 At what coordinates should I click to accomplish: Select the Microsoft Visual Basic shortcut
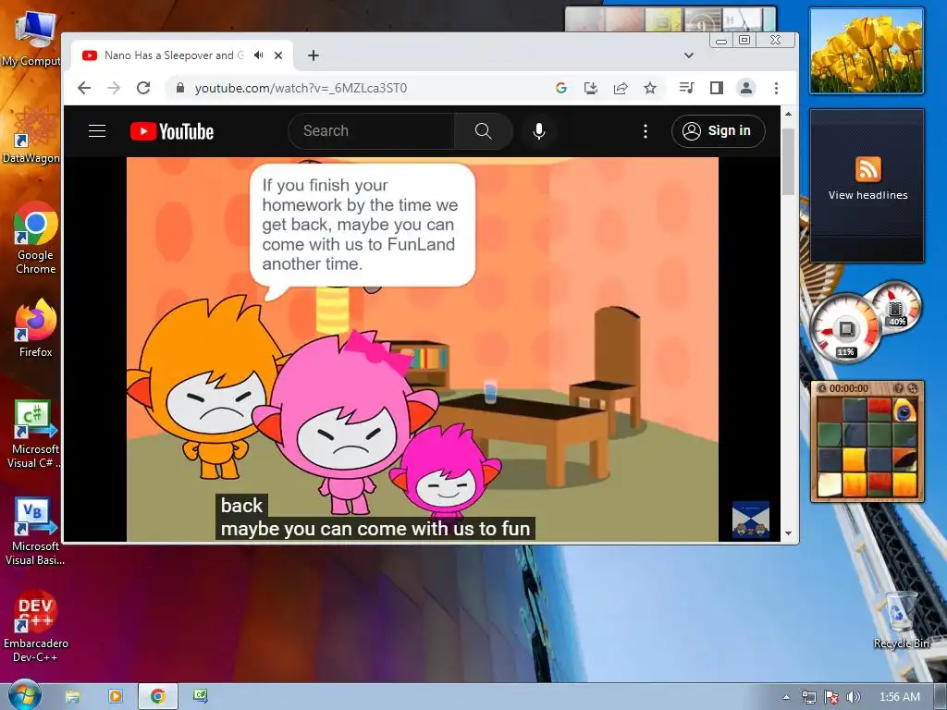[x=34, y=532]
